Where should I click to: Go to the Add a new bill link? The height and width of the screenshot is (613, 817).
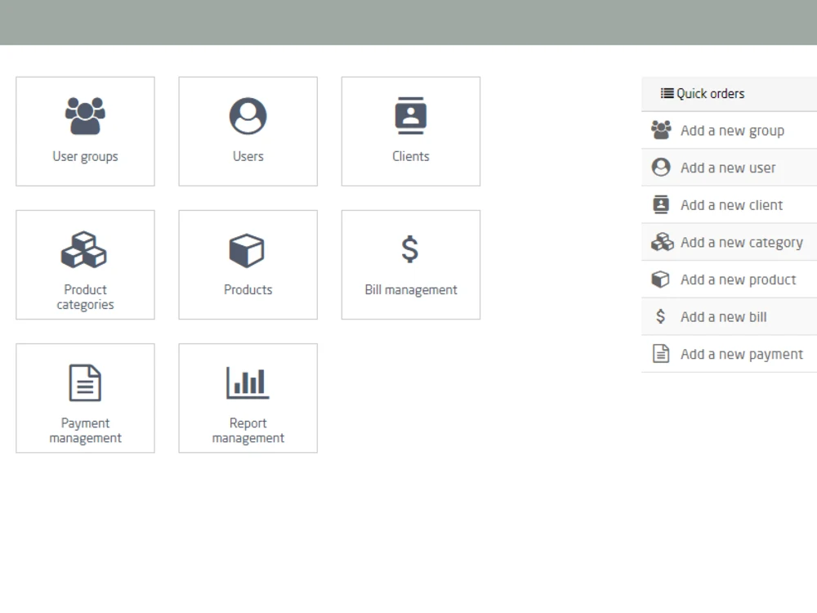click(723, 317)
